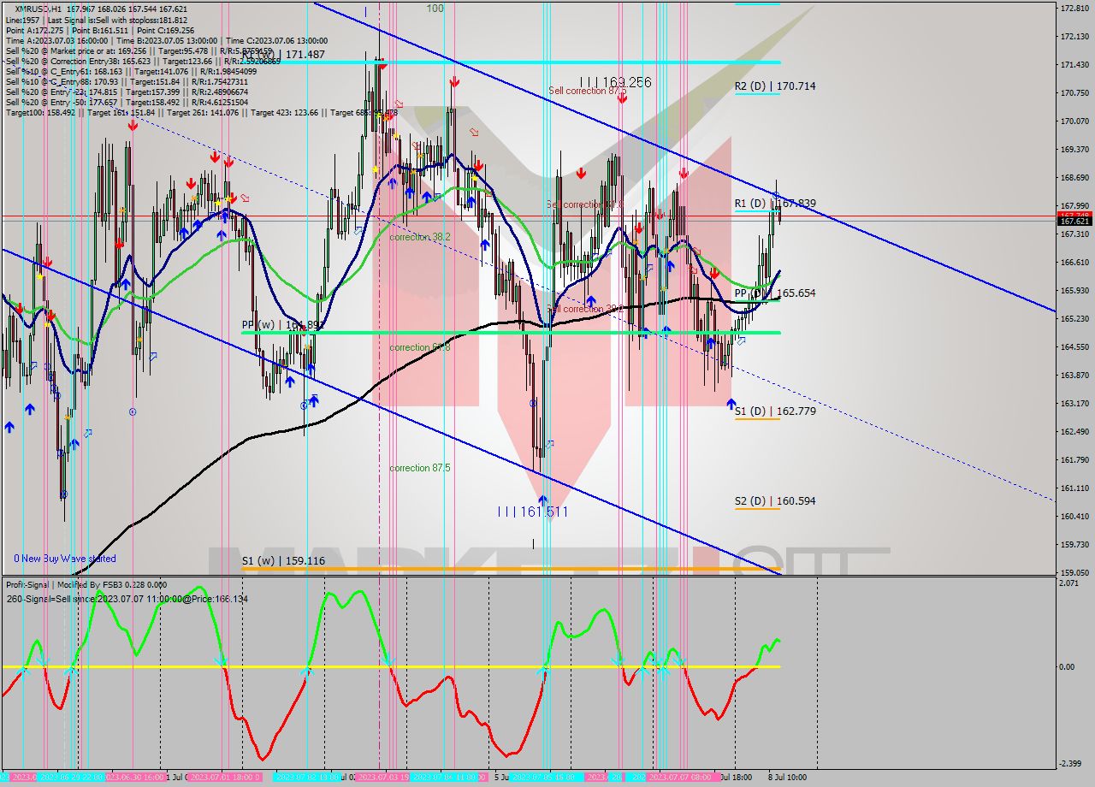Select the red down arrow at the 171.487 peak
Image resolution: width=1095 pixels, height=787 pixels.
pyautogui.click(x=381, y=63)
